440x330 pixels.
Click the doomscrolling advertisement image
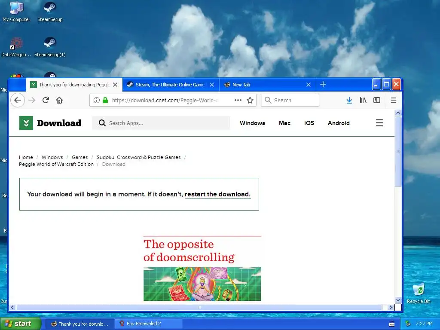pos(202,268)
